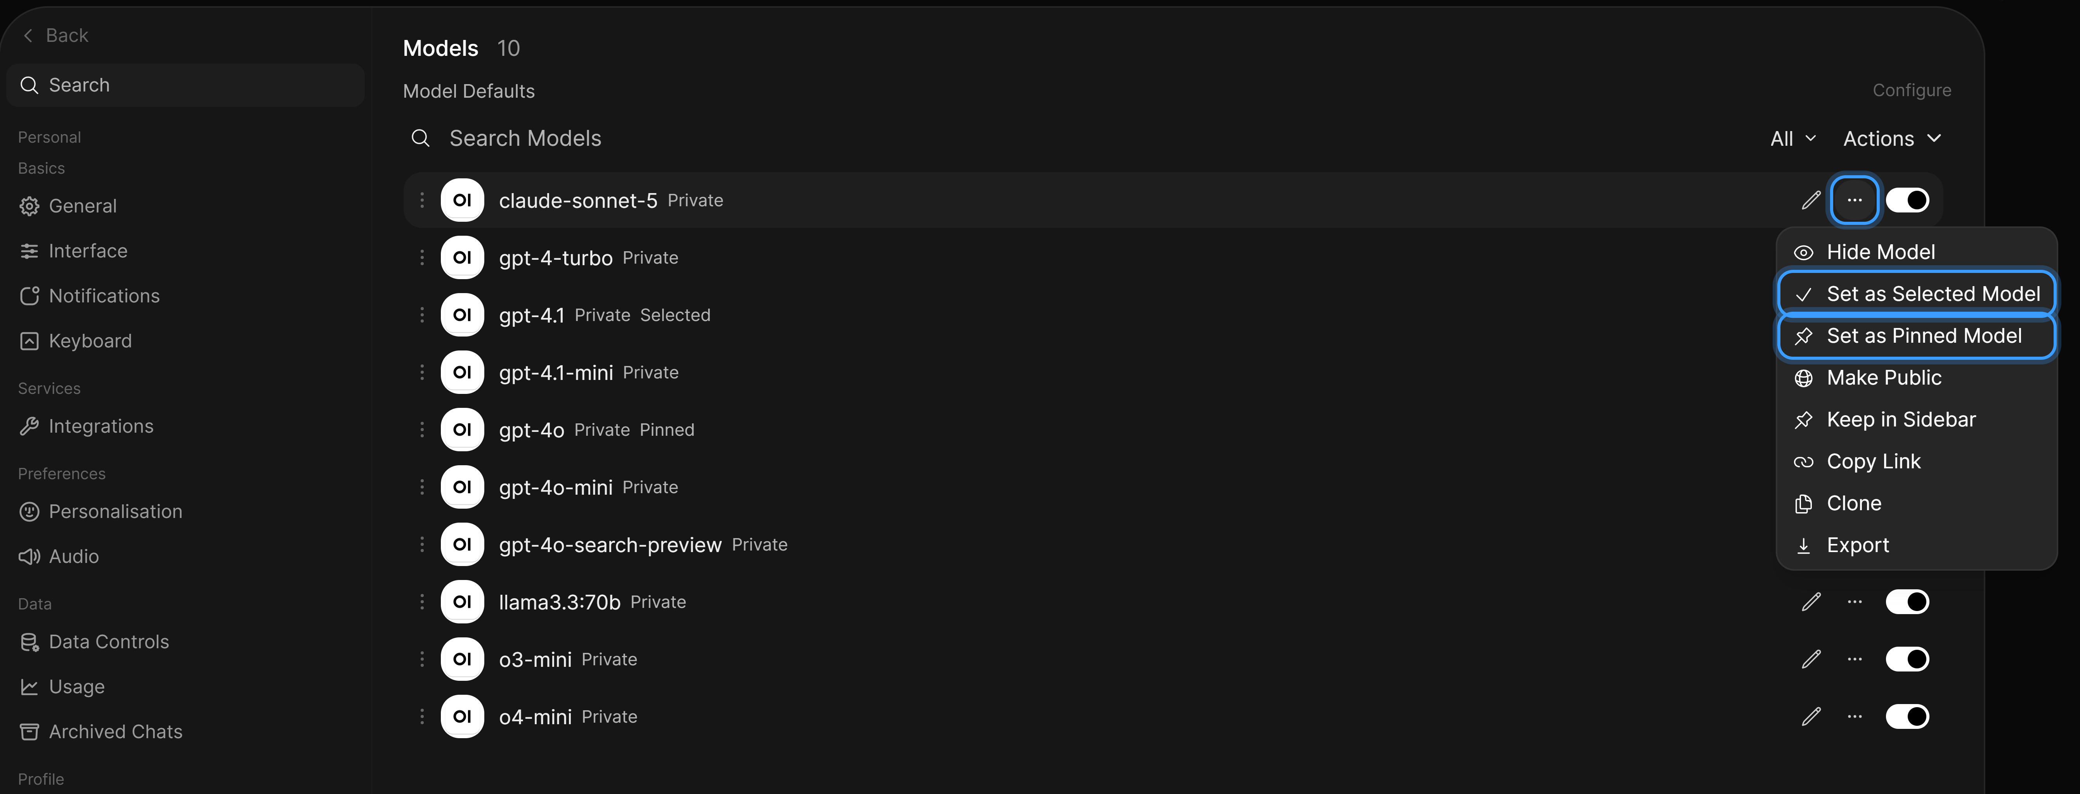Click the gpt-4o-mini model avatar
Screen dimensions: 2080x794
point(462,487)
